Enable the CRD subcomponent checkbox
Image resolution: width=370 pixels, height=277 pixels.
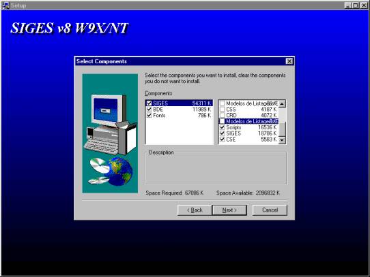coord(223,115)
